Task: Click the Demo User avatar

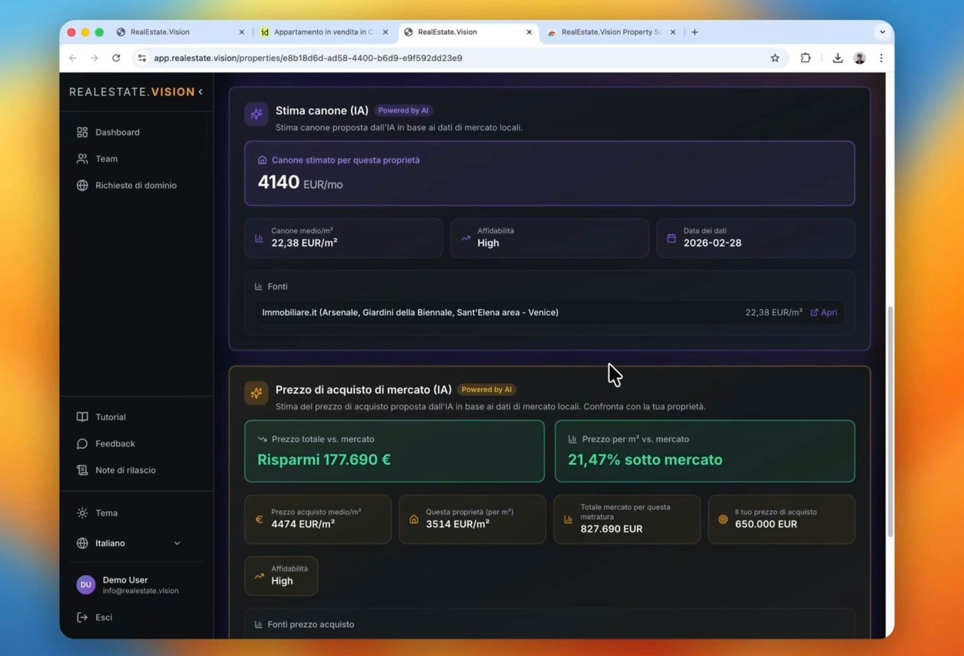Action: 86,584
